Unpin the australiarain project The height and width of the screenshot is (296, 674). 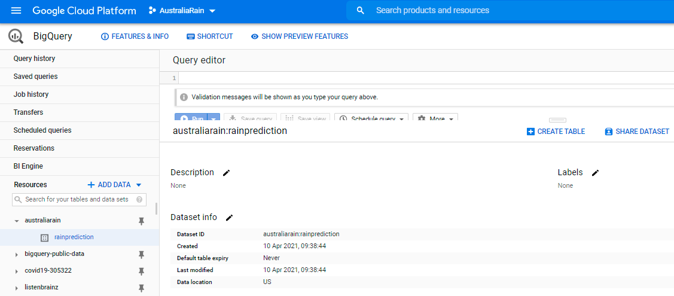pos(142,221)
